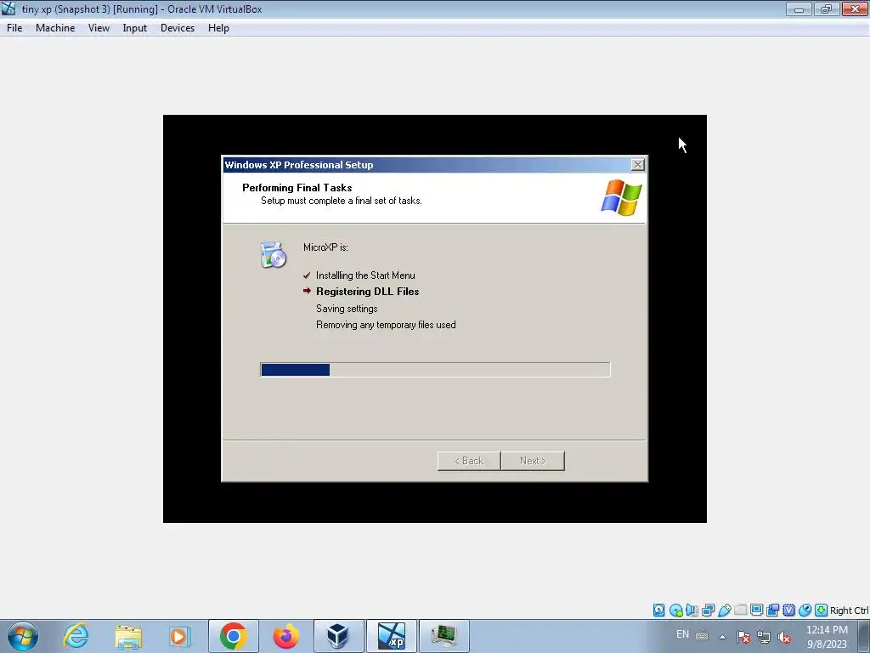Click the monitor app icon on the taskbar
This screenshot has height=653, width=870.
(x=443, y=636)
